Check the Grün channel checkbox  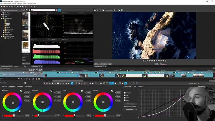(125, 98)
